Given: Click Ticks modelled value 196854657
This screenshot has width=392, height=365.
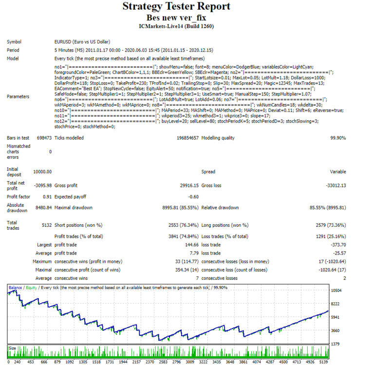Looking at the screenshot, I should [x=187, y=138].
